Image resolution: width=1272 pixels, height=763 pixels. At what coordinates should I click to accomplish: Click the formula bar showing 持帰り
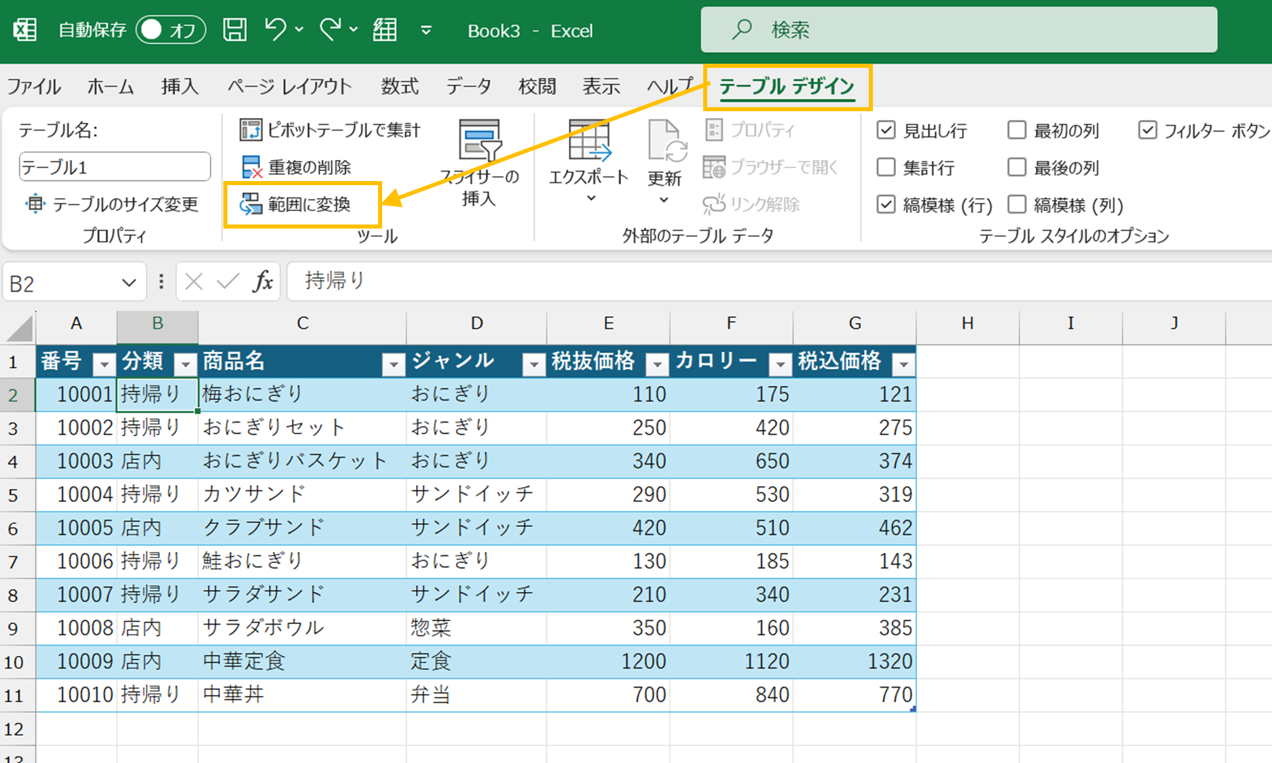[x=779, y=281]
